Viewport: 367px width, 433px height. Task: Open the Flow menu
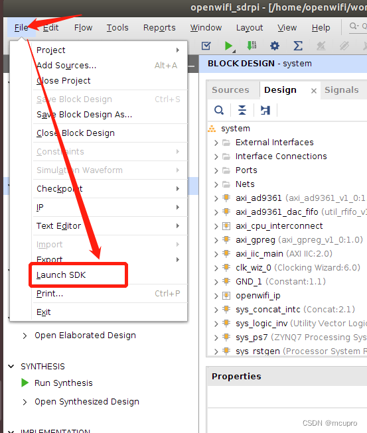(83, 28)
